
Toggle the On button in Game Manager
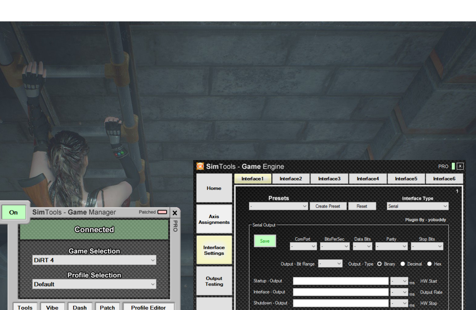pyautogui.click(x=13, y=212)
